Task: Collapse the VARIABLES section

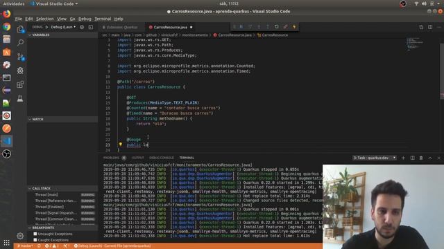Action: 62,35
